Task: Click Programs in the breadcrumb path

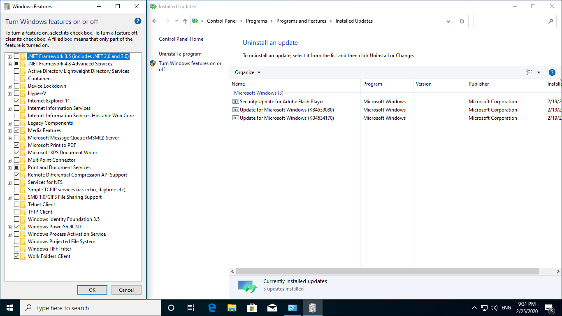Action: pos(256,21)
